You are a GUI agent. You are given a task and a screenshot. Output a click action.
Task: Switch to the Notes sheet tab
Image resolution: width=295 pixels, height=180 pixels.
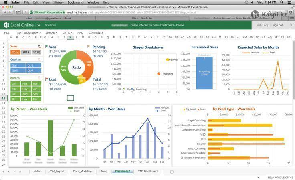[x=37, y=171]
